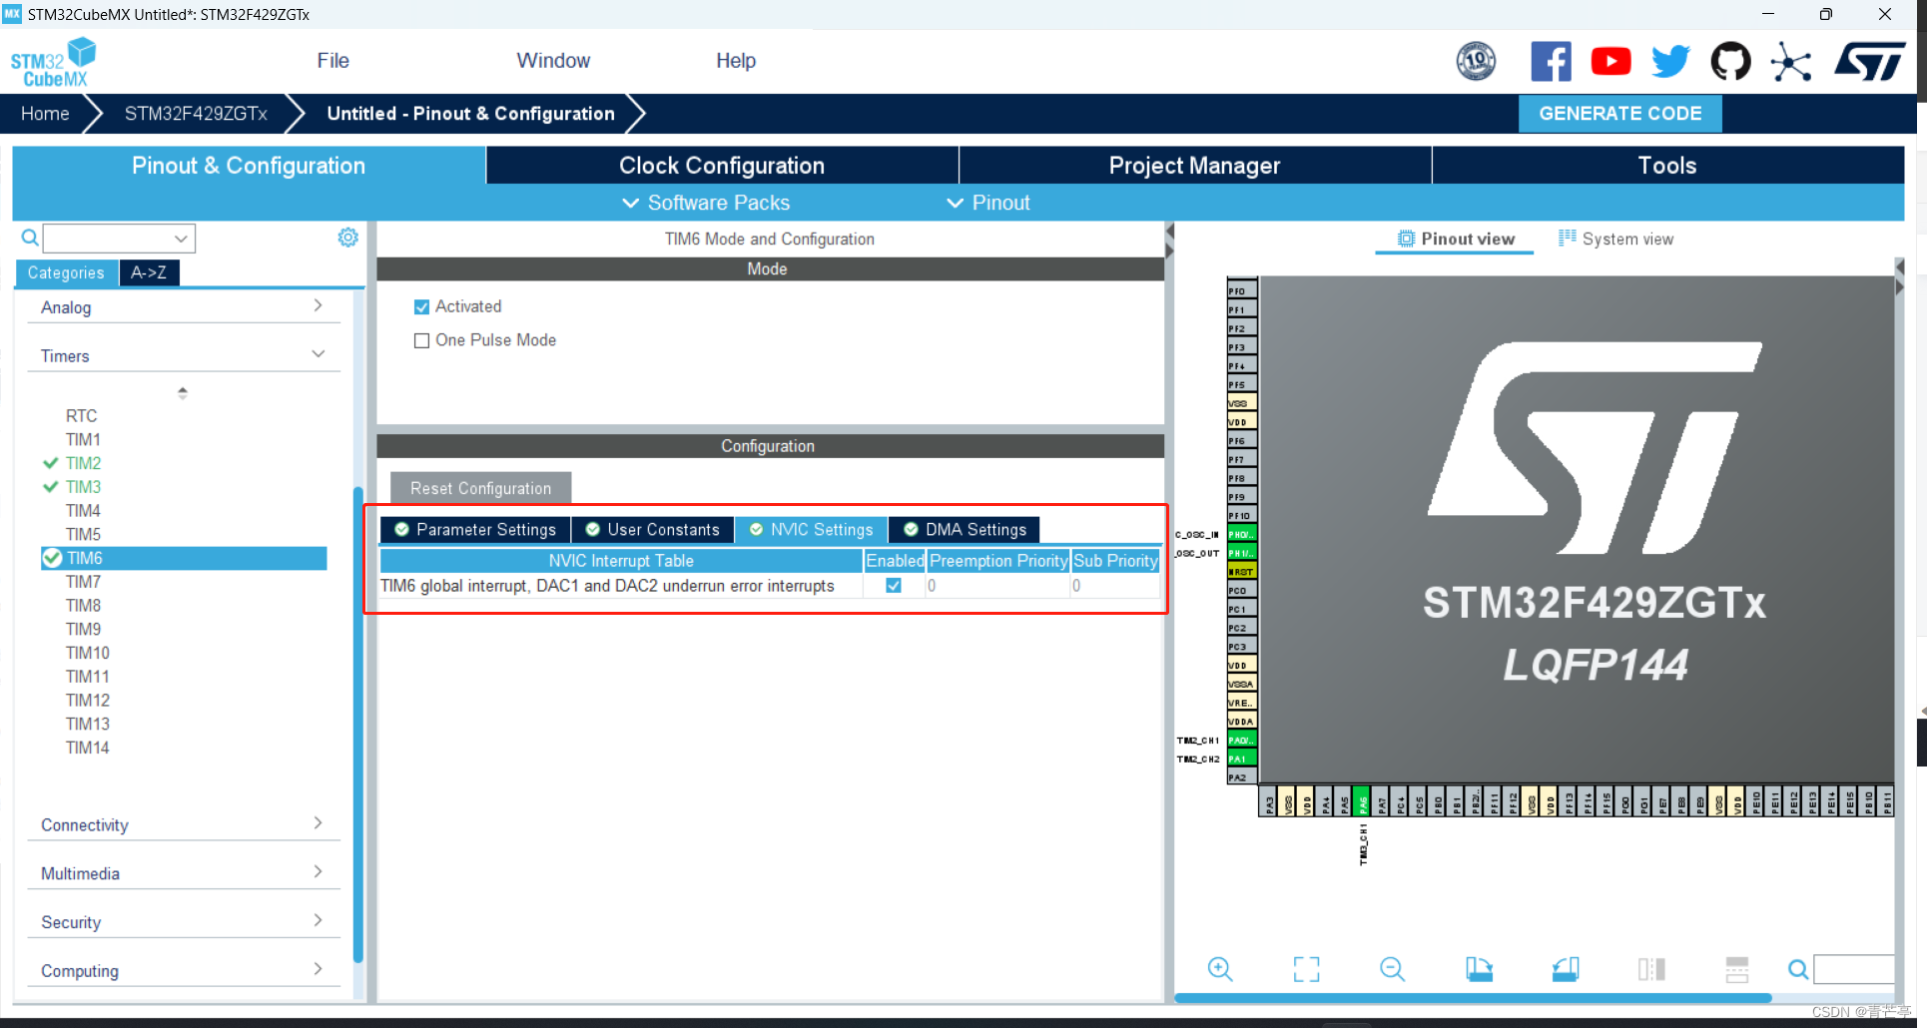This screenshot has height=1028, width=1927.
Task: Select TIM7 in the timers list
Action: point(83,582)
